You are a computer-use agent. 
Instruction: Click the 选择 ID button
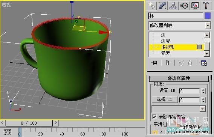(165, 99)
